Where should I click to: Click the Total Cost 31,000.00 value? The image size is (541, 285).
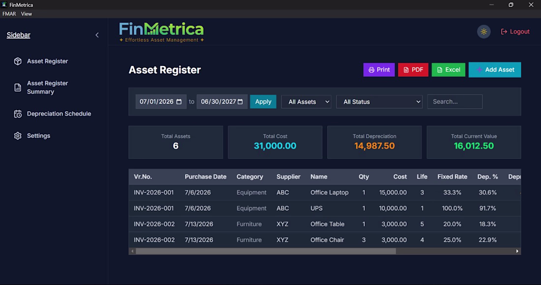275,146
